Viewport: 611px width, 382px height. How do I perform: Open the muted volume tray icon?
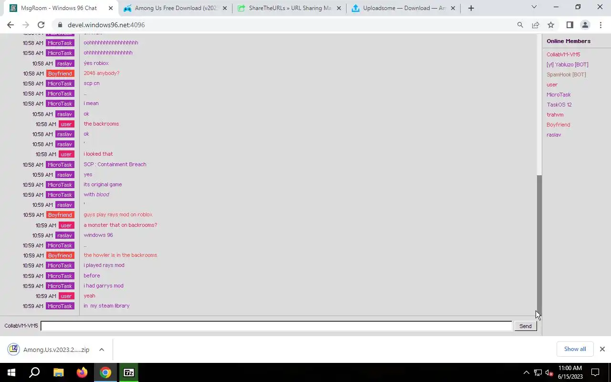click(549, 372)
